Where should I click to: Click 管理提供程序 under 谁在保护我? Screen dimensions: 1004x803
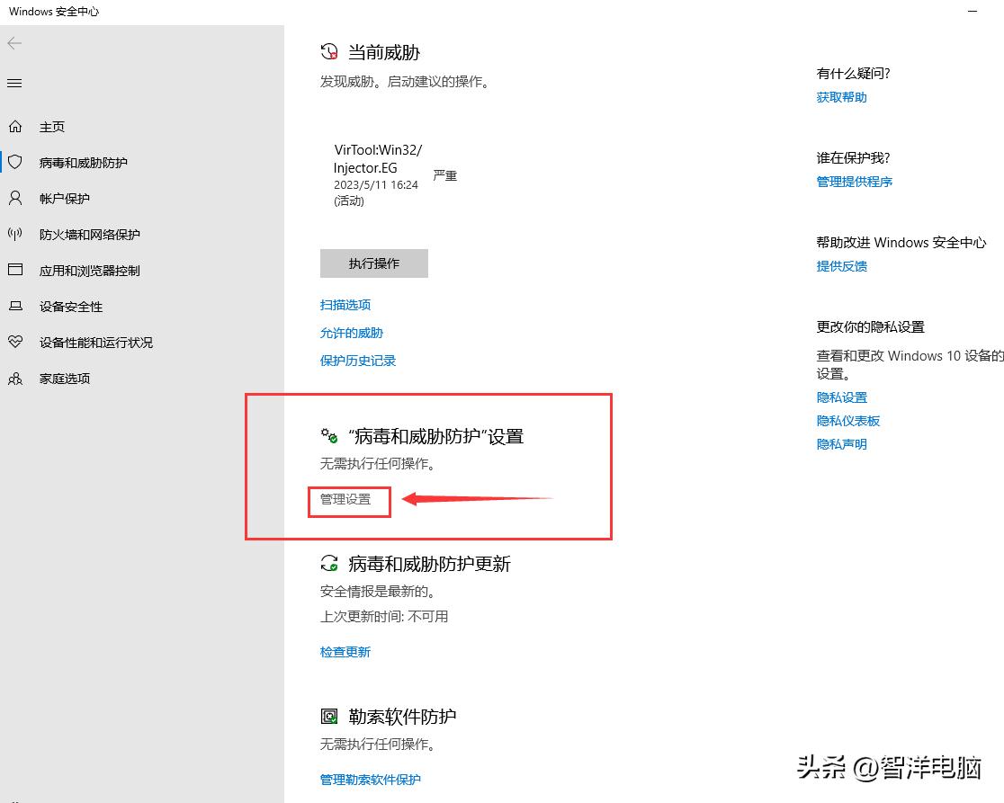854,181
